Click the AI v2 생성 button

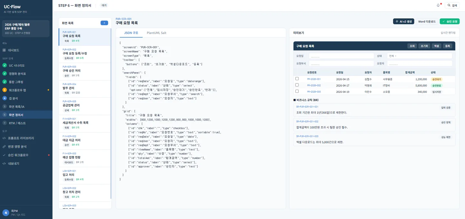403,22
